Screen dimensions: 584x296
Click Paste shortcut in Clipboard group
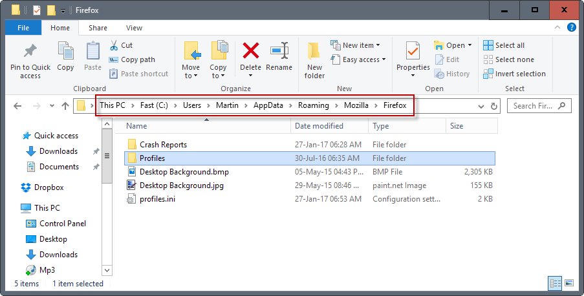coord(138,74)
